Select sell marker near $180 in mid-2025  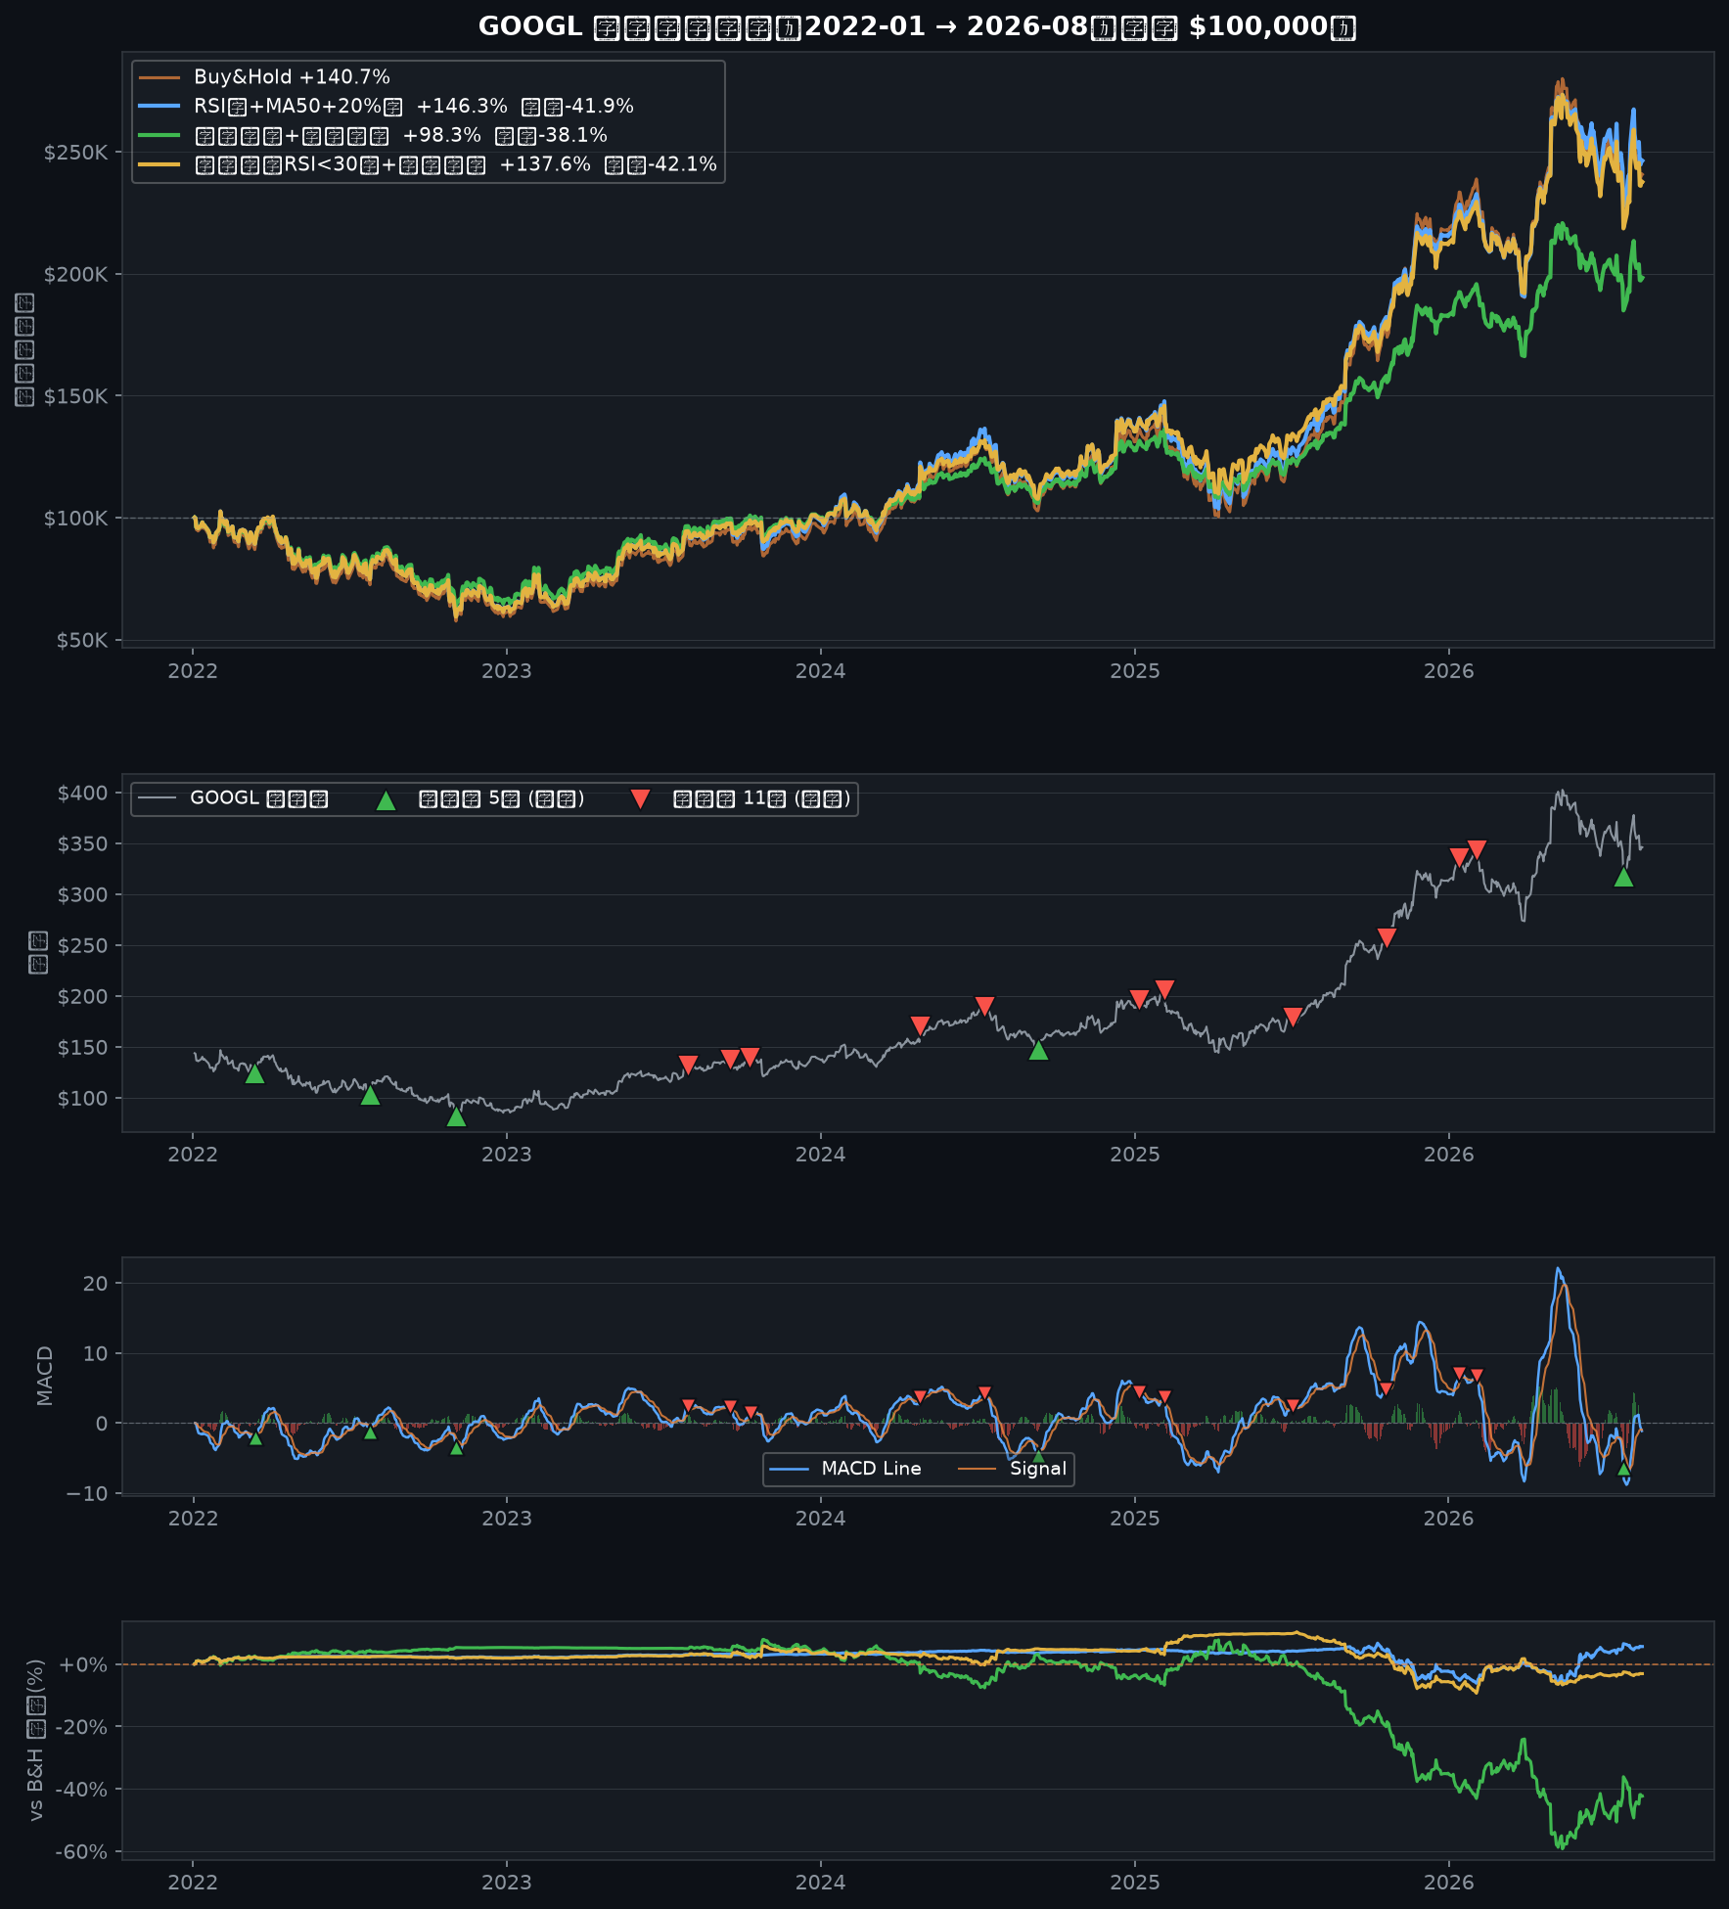point(1293,1017)
